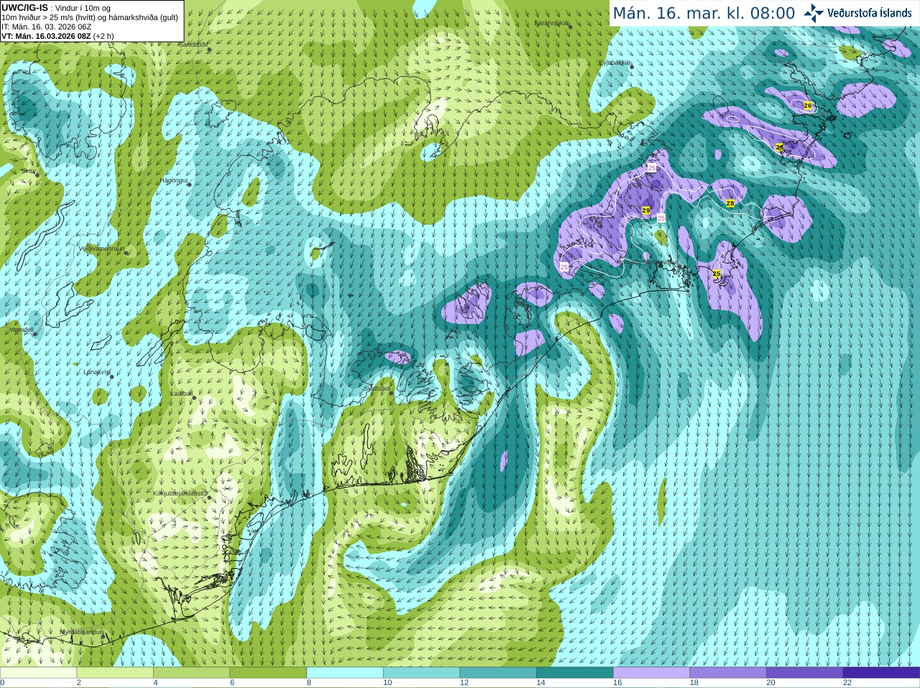Select the IT: Mán. 16. 03. 2026 06Z line
The image size is (920, 688).
click(x=46, y=27)
